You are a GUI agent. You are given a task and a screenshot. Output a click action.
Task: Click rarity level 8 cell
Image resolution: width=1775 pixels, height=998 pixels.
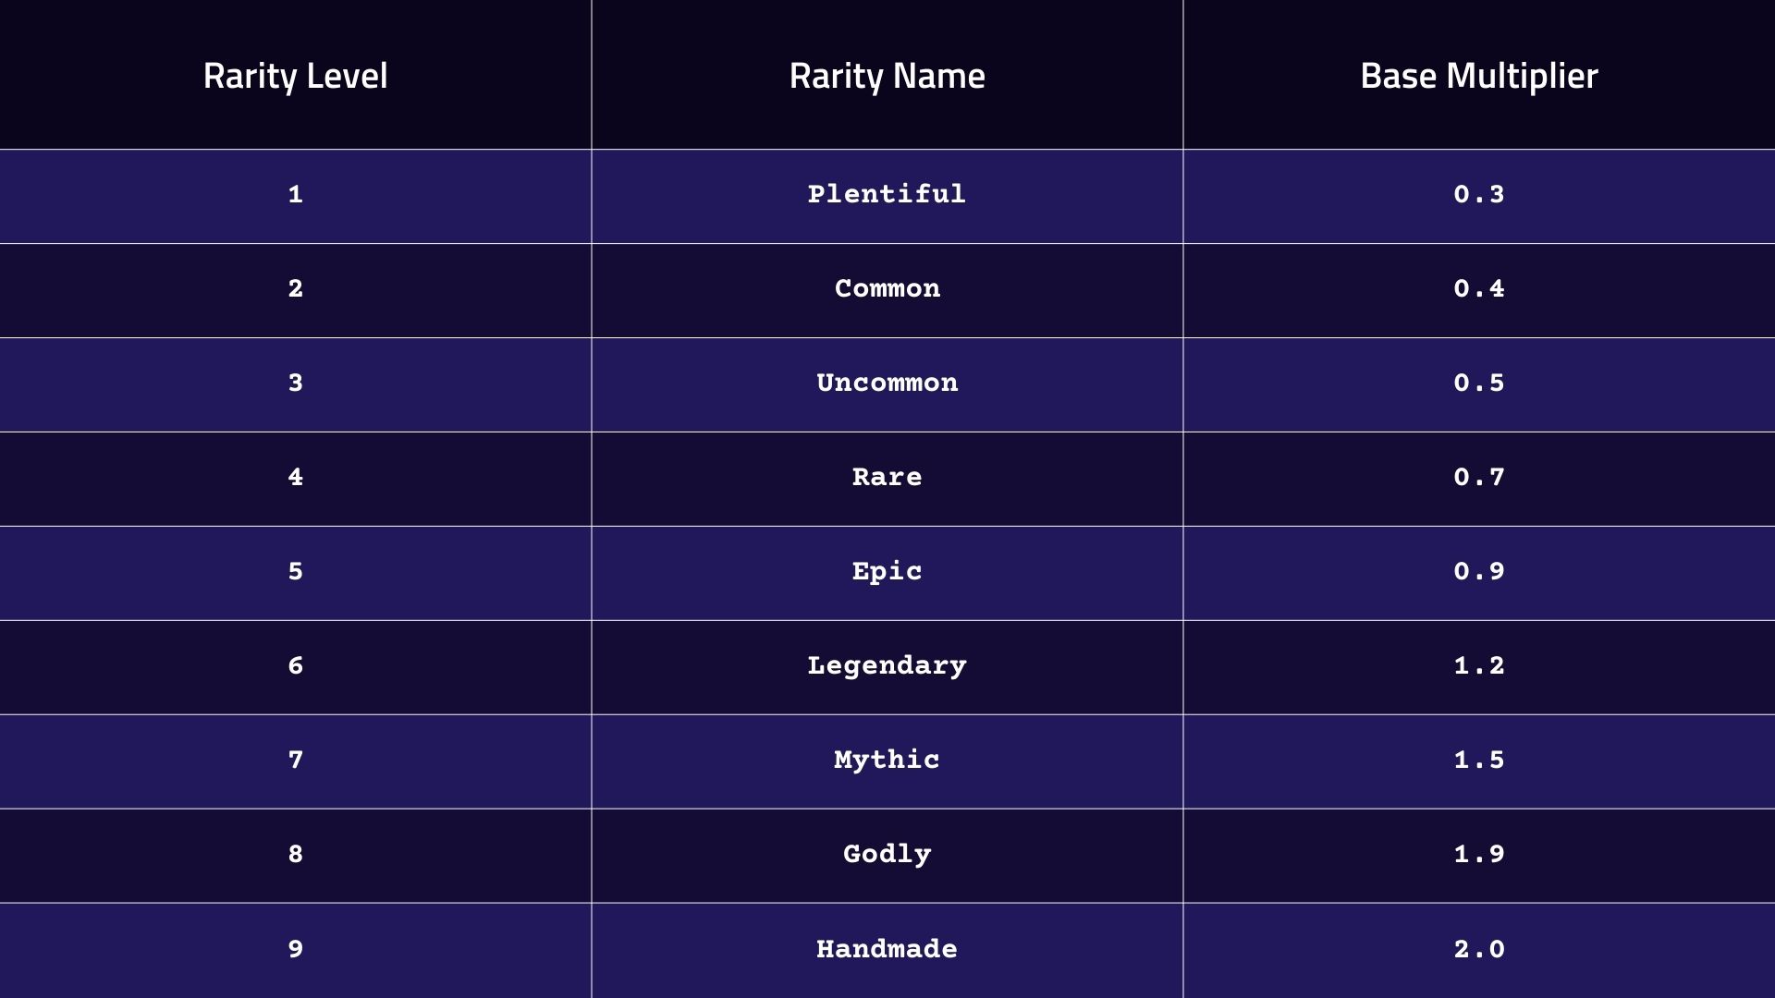295,855
